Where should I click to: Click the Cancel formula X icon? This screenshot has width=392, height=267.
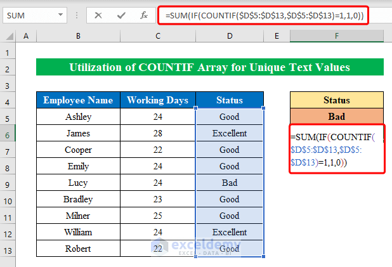98,15
